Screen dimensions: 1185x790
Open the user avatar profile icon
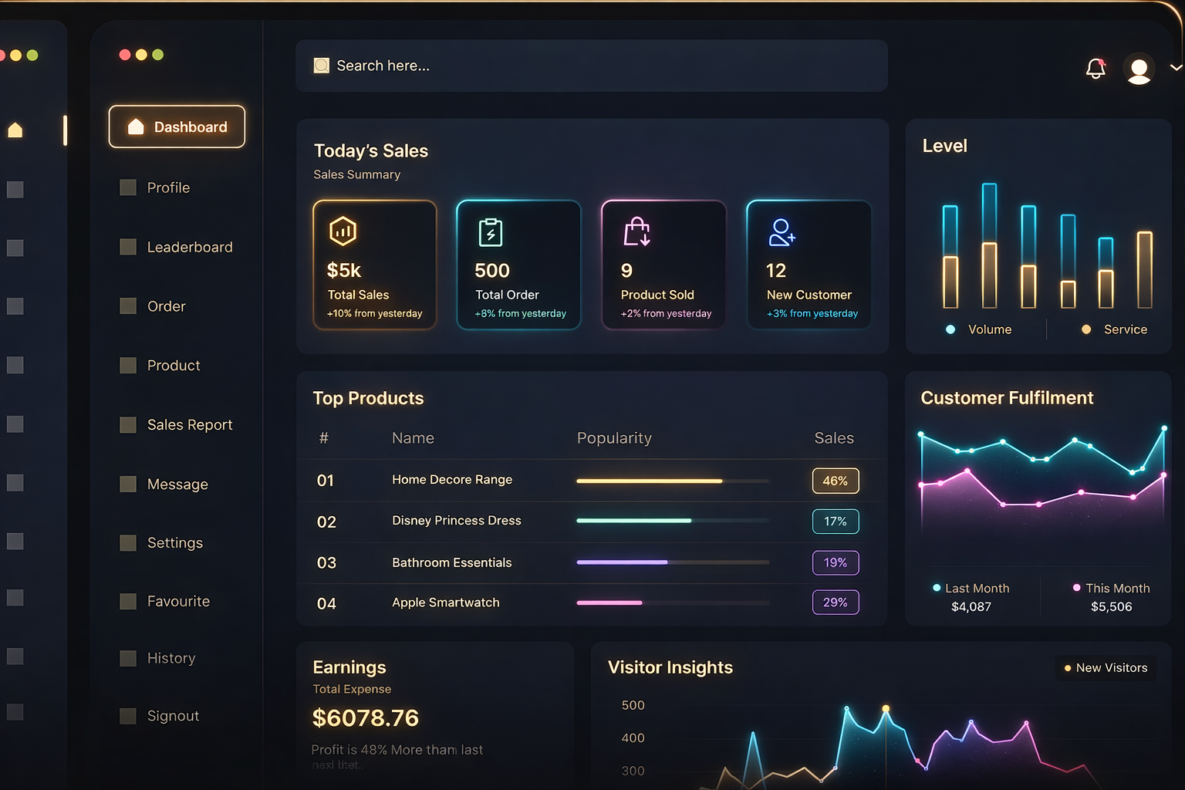[1139, 69]
